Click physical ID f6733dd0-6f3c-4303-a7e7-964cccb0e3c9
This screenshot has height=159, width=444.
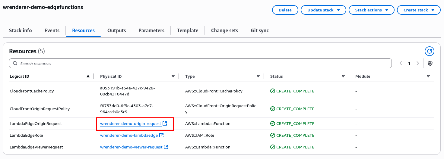click(127, 109)
